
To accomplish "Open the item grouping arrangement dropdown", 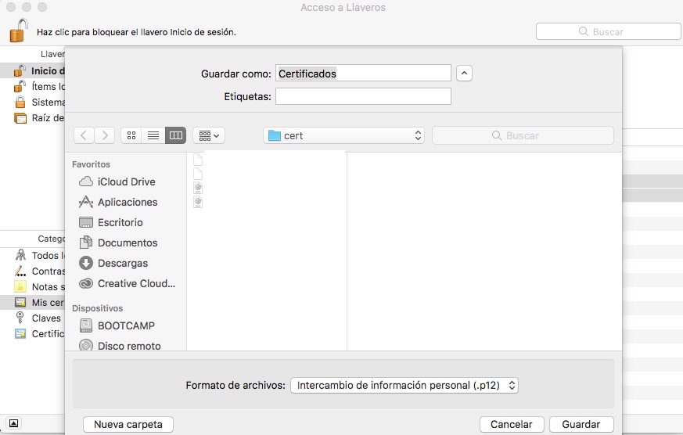I will tap(208, 135).
